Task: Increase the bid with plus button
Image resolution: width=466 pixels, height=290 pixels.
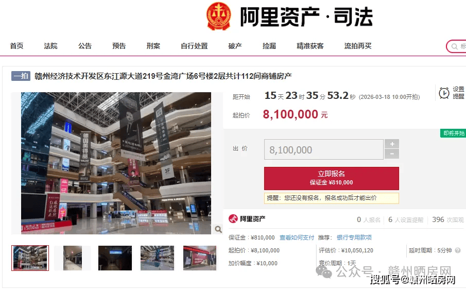Action: [392, 144]
